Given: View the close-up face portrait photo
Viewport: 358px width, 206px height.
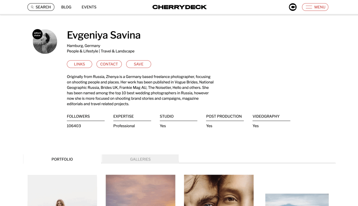Looking at the screenshot, I should click(219, 190).
